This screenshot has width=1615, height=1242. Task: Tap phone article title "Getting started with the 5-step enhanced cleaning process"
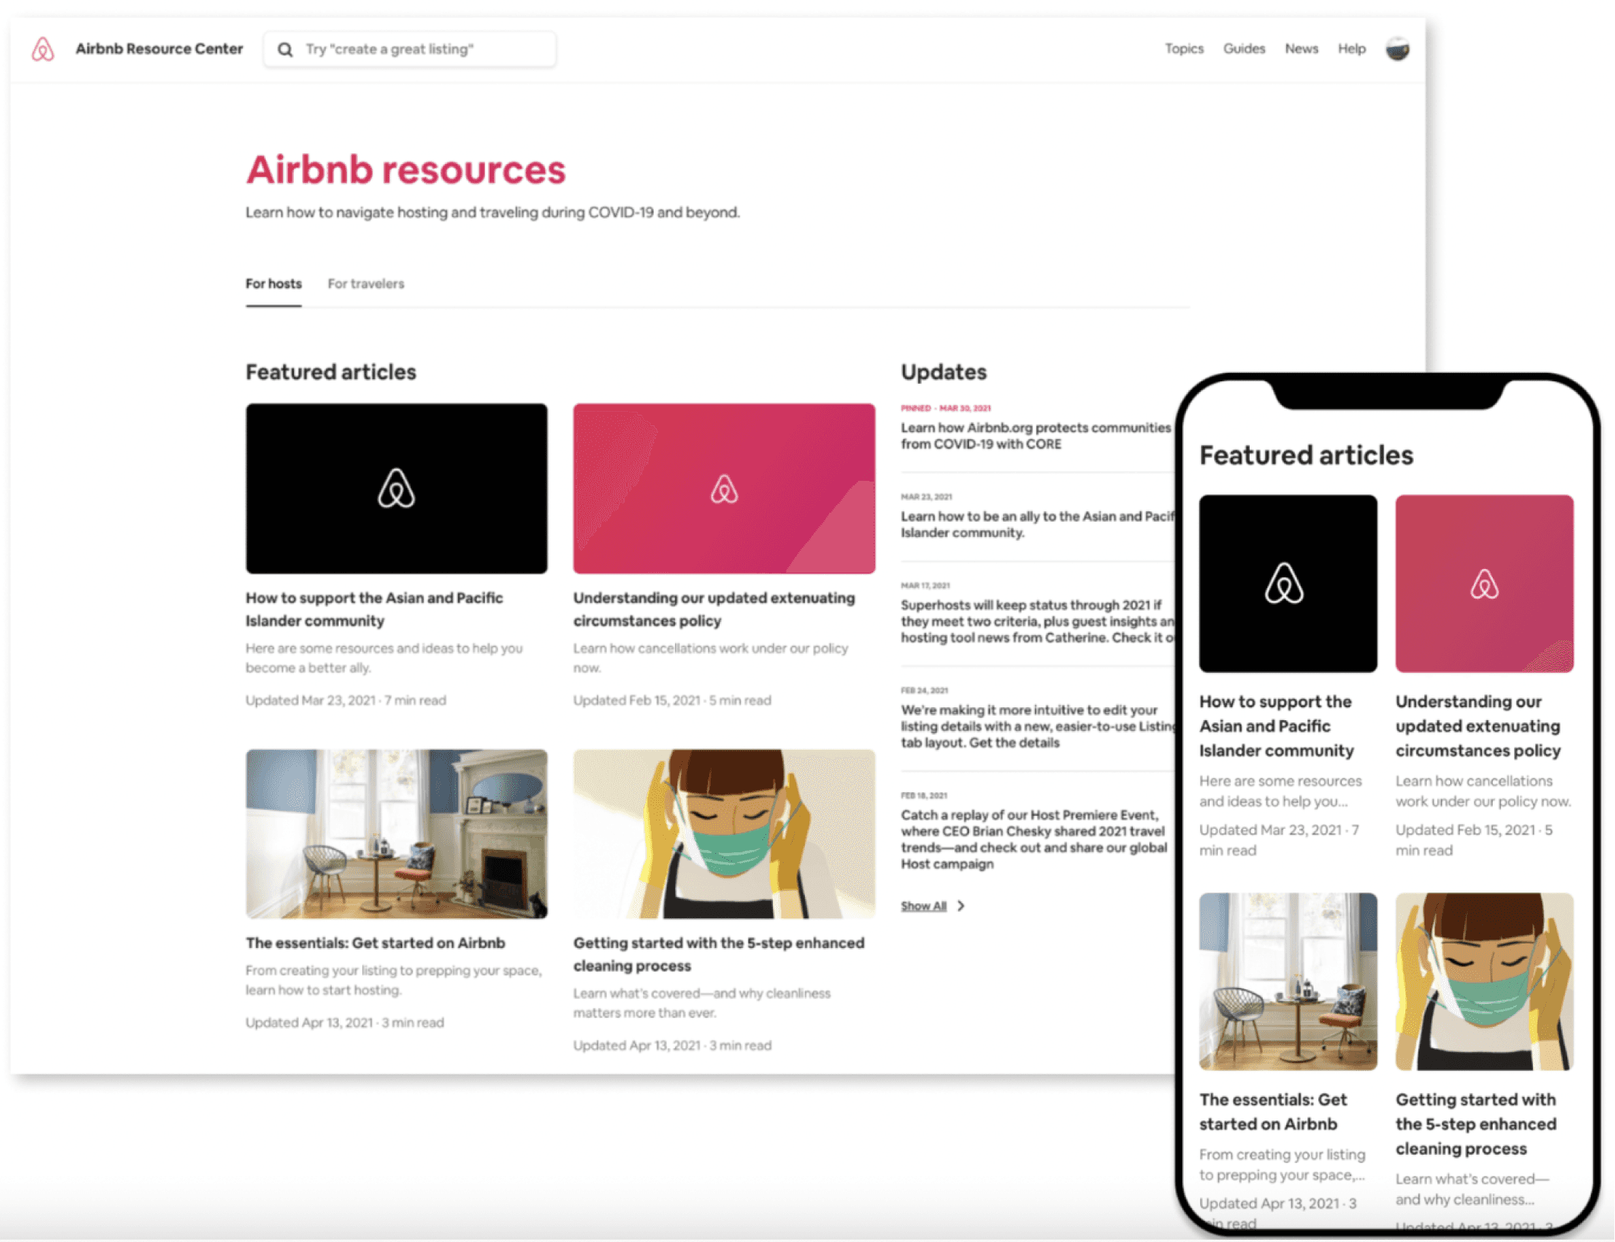tap(1476, 1124)
